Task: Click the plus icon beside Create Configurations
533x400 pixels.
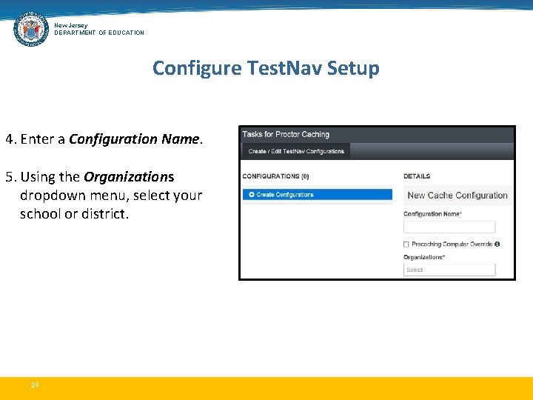Action: pos(252,195)
